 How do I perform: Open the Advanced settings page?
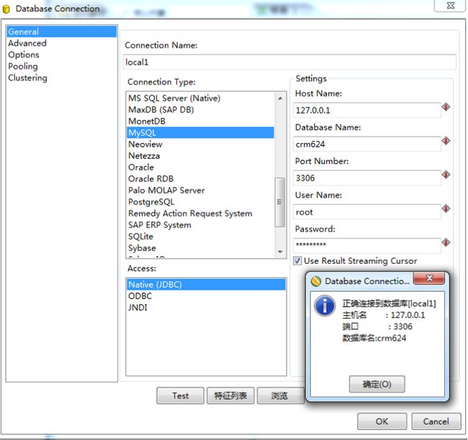tap(62, 43)
